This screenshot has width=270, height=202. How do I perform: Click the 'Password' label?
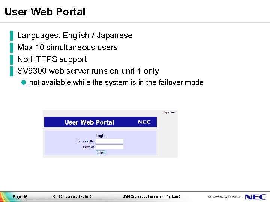tap(88, 147)
